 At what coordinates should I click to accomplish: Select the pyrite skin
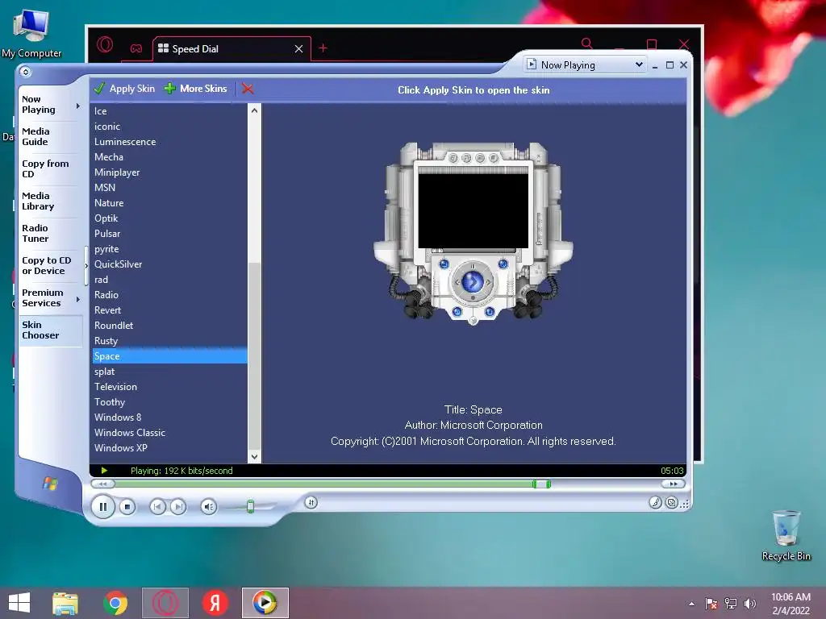point(169,249)
